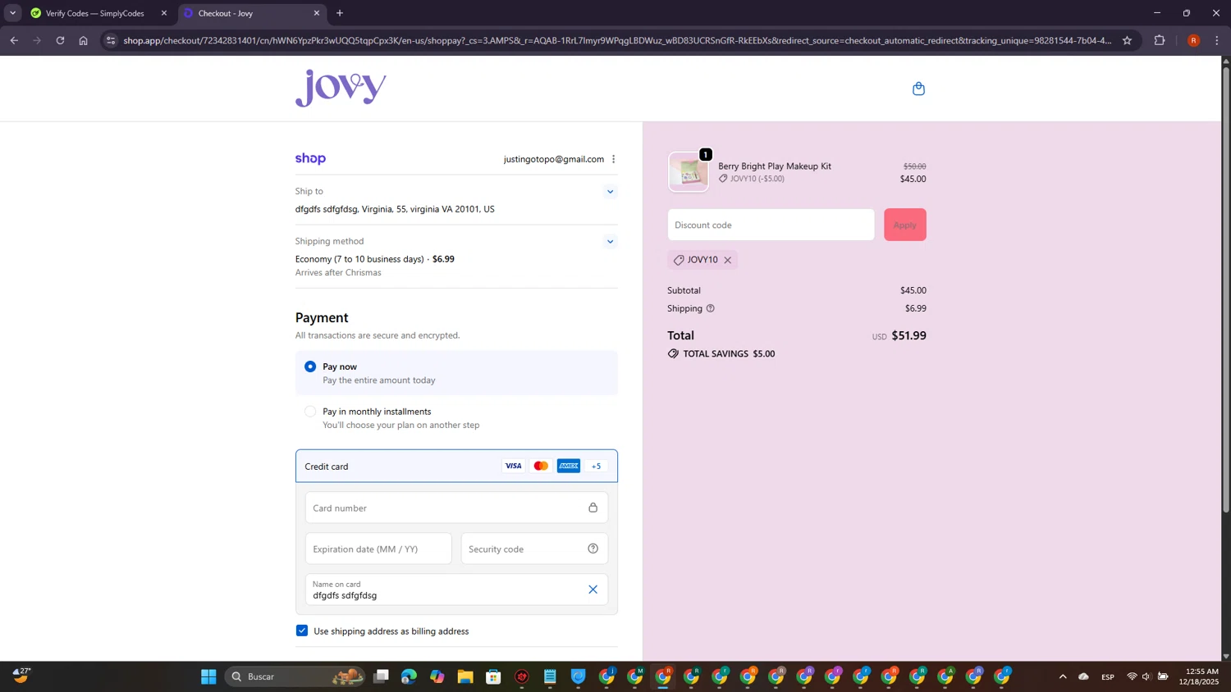This screenshot has width=1231, height=692.
Task: Click the Visa card logo
Action: 513,466
